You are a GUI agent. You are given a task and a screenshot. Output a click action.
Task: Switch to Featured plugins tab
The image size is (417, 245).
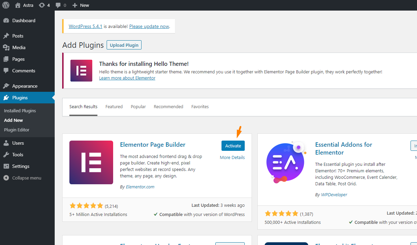coord(114,107)
